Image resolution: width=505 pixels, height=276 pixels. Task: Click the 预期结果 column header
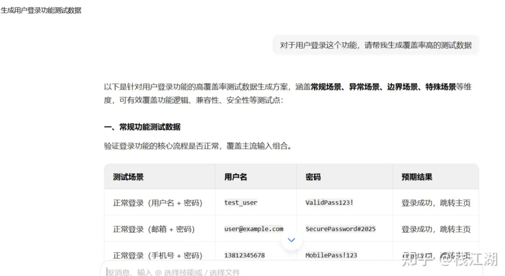[x=417, y=177]
